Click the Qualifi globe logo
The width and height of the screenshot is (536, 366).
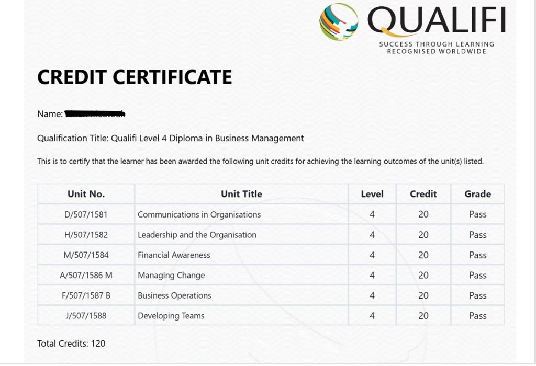tap(339, 22)
